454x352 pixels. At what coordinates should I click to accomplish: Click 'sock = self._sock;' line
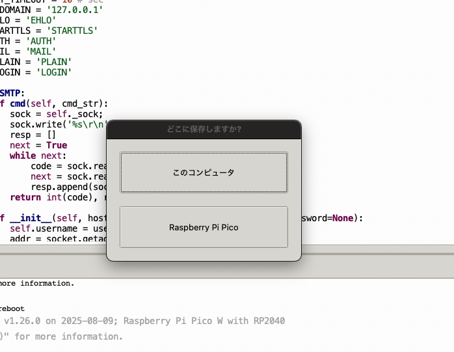coord(56,114)
